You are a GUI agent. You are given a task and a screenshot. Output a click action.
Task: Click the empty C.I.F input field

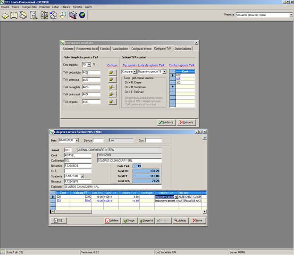[77, 171]
